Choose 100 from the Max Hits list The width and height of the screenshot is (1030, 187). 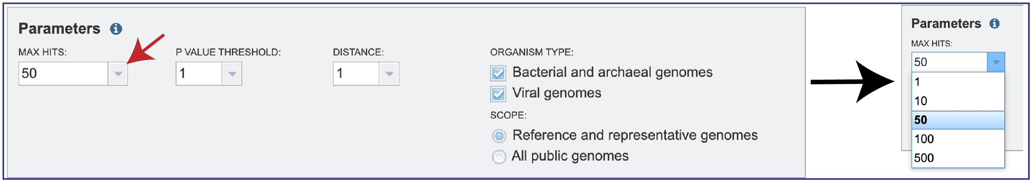[x=958, y=139]
